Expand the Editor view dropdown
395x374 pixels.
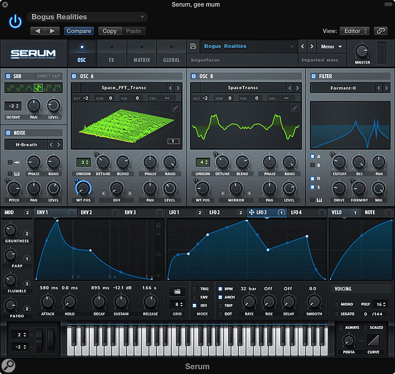[x=355, y=31]
